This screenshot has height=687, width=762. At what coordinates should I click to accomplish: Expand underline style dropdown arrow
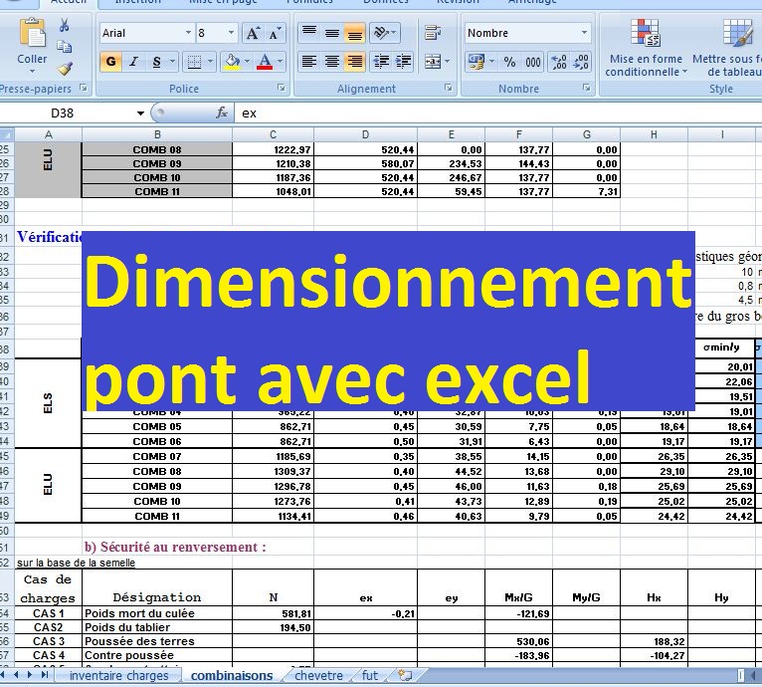point(172,62)
